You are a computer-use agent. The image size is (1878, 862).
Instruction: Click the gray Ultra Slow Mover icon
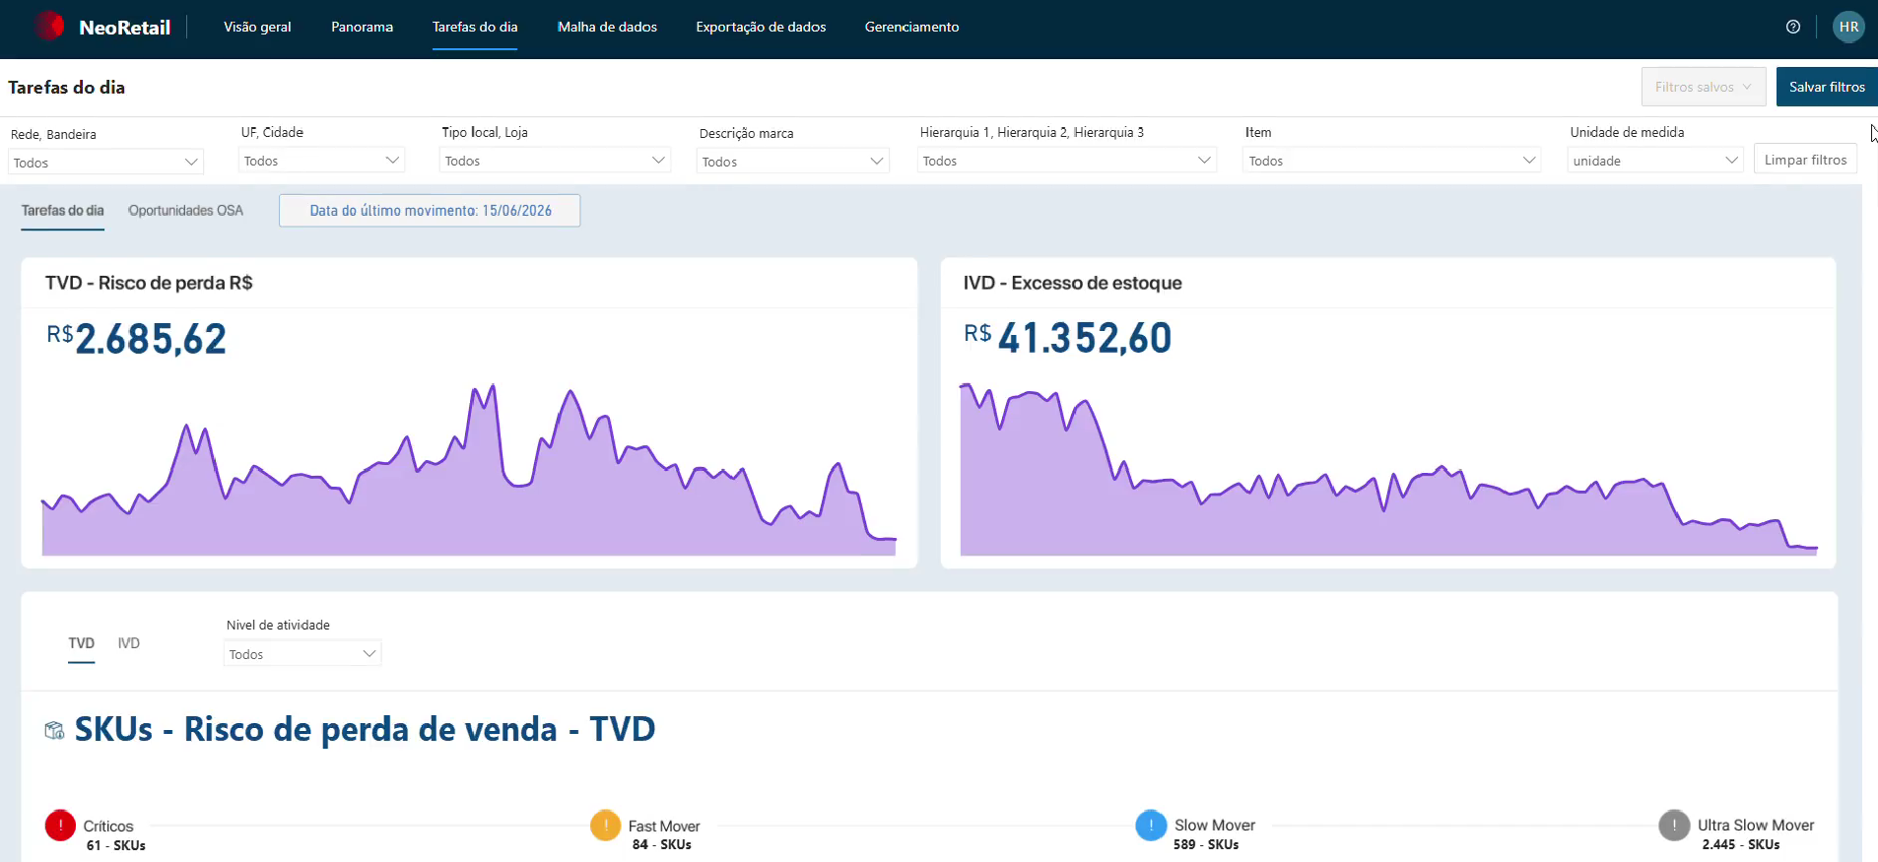tap(1674, 825)
